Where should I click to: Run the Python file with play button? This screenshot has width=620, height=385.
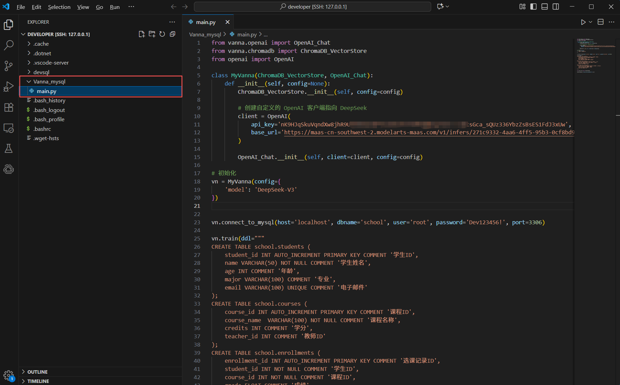(x=583, y=22)
